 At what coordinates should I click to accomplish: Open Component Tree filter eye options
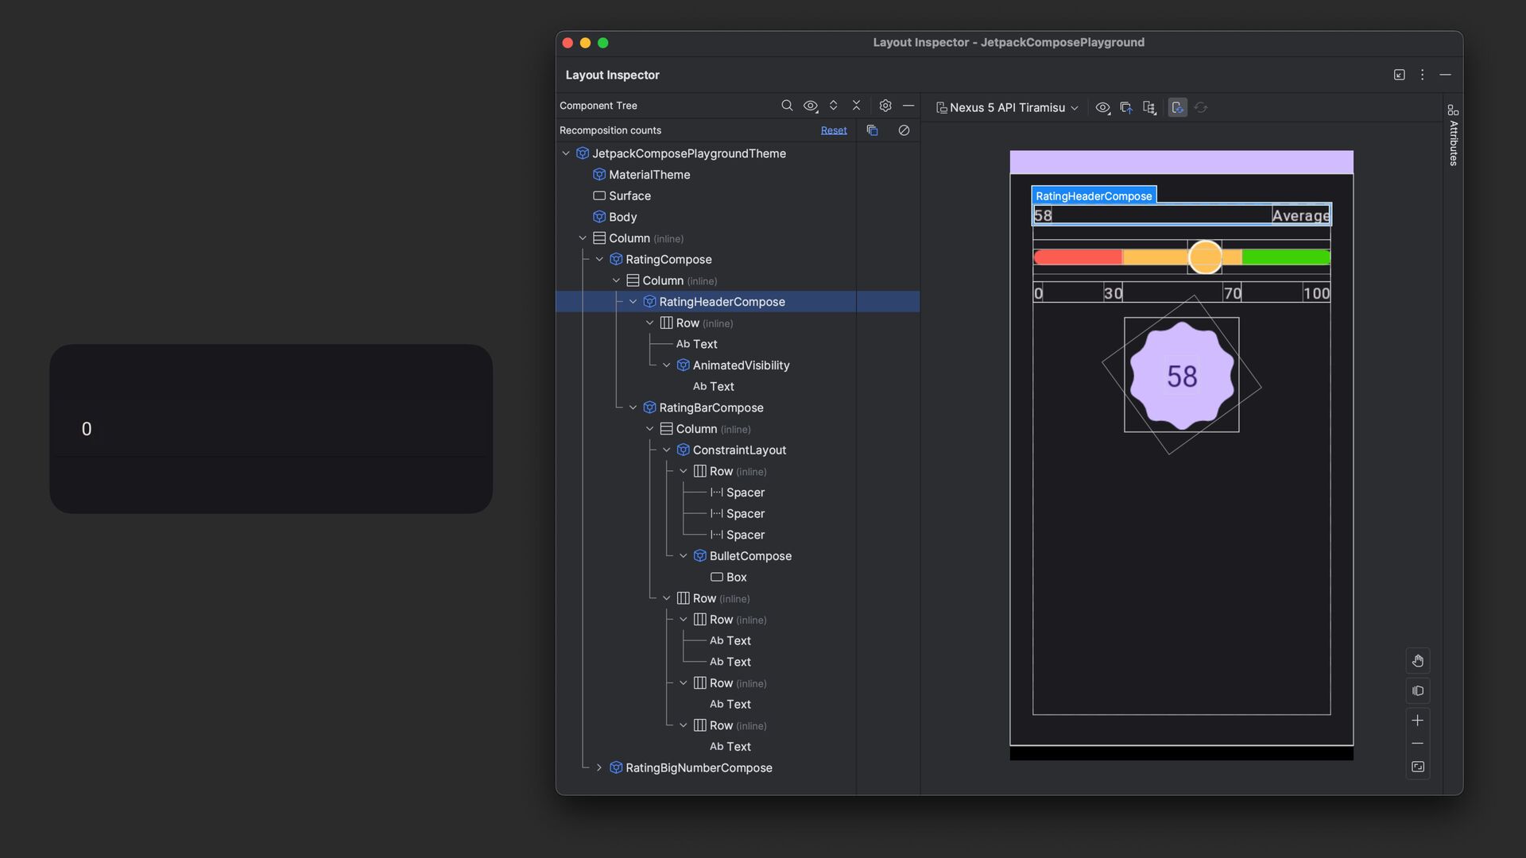click(811, 106)
